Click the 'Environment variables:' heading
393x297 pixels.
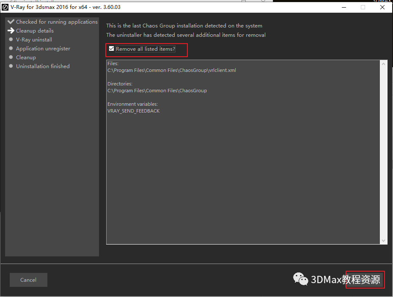(132, 104)
